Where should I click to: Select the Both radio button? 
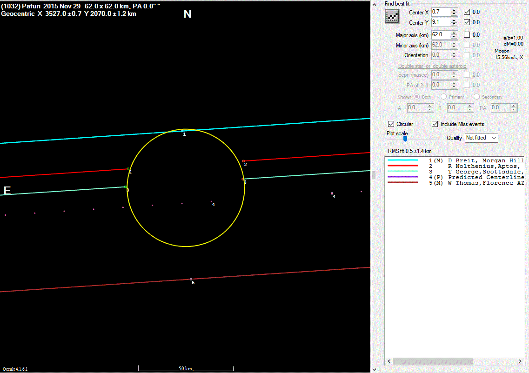[x=417, y=97]
